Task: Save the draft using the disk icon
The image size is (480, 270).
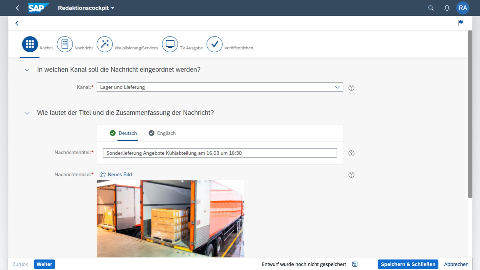Action: pos(354,264)
